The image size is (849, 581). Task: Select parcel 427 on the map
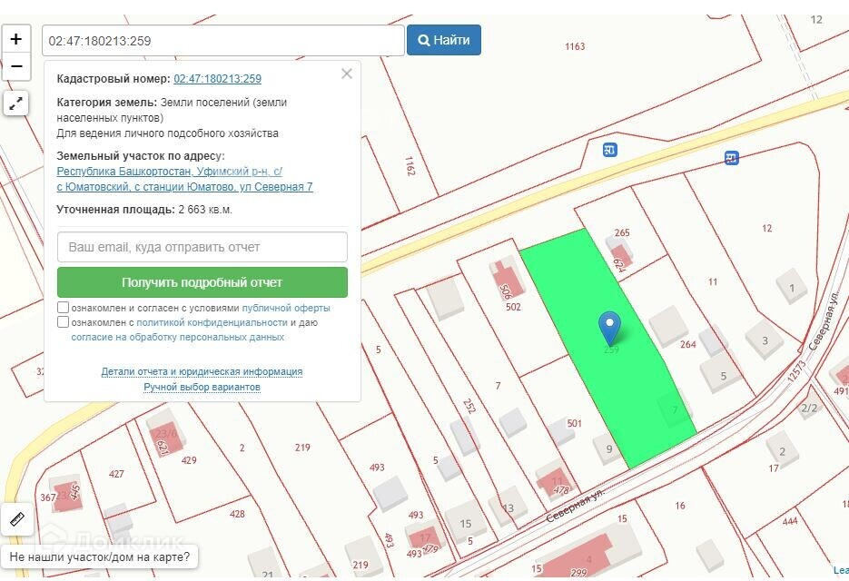pos(116,474)
